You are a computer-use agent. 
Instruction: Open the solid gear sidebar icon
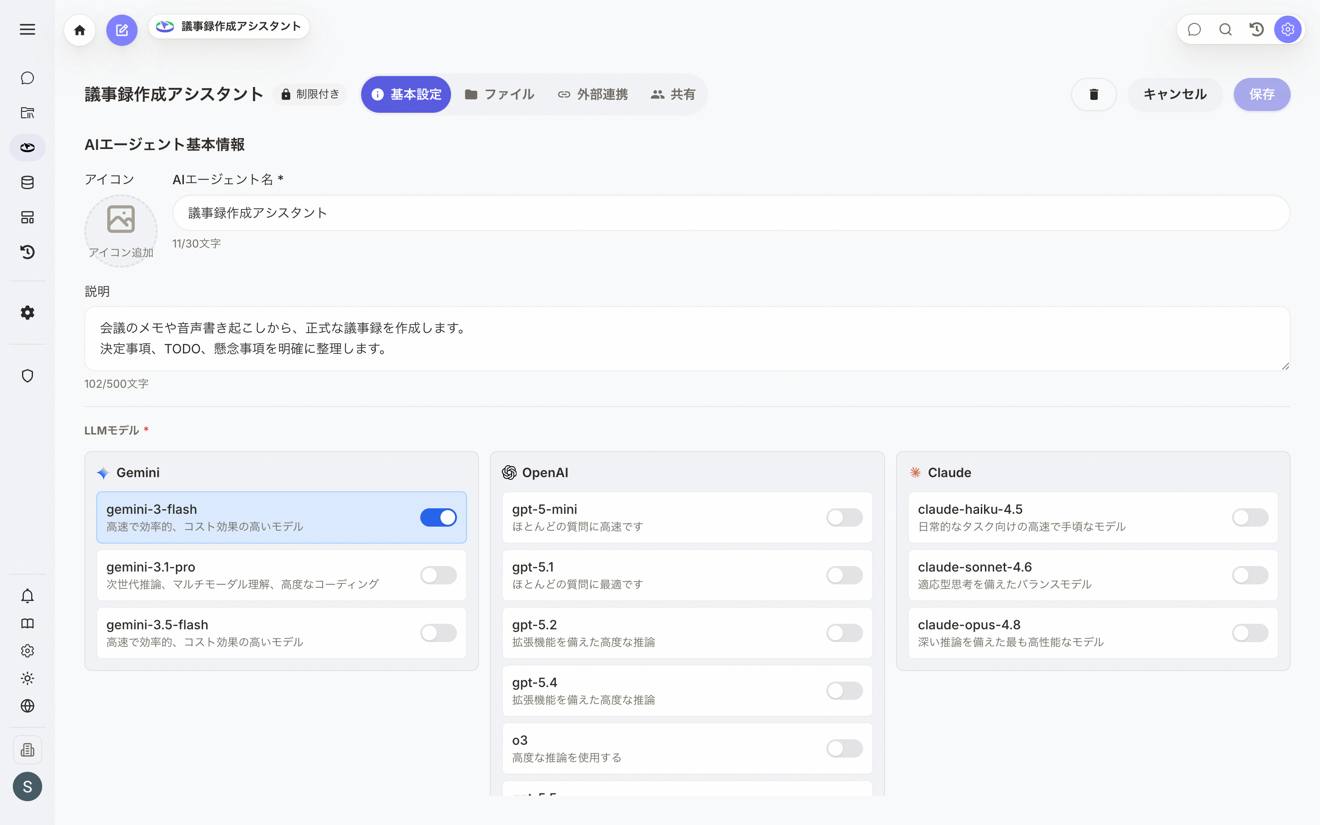(x=27, y=313)
